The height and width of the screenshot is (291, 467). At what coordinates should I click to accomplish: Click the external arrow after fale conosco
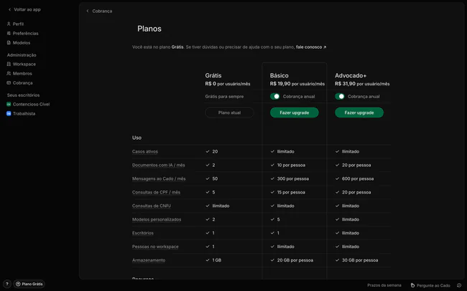(325, 47)
